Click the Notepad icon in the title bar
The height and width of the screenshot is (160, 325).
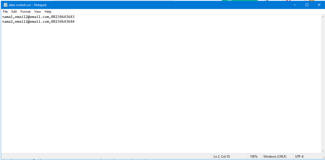click(5, 5)
